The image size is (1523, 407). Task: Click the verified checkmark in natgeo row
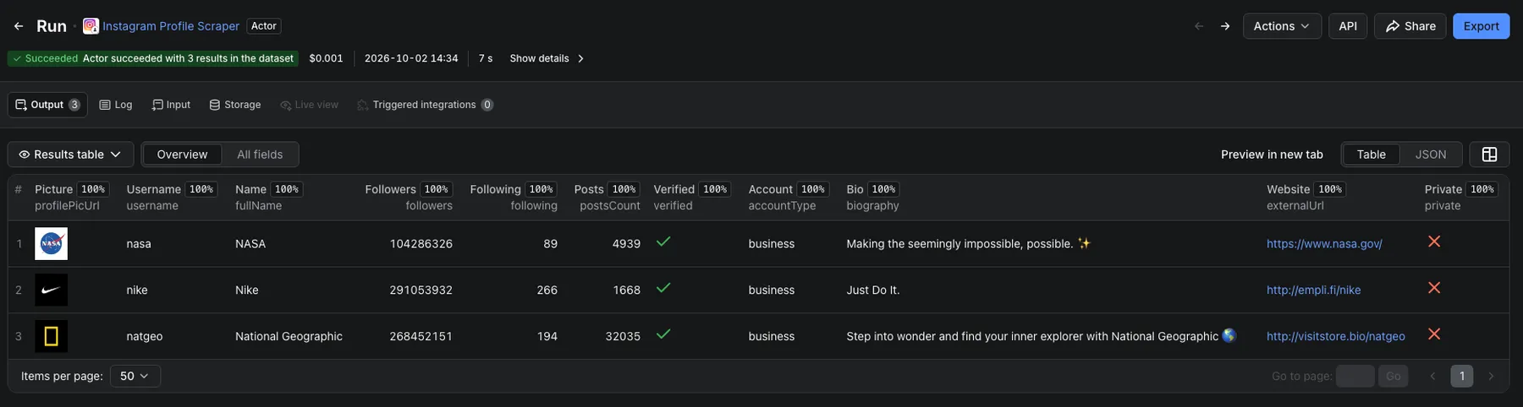[x=663, y=334]
